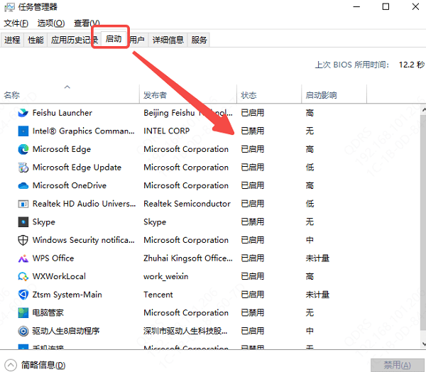Click the Windows Security shield icon
426x372 pixels.
pos(23,240)
